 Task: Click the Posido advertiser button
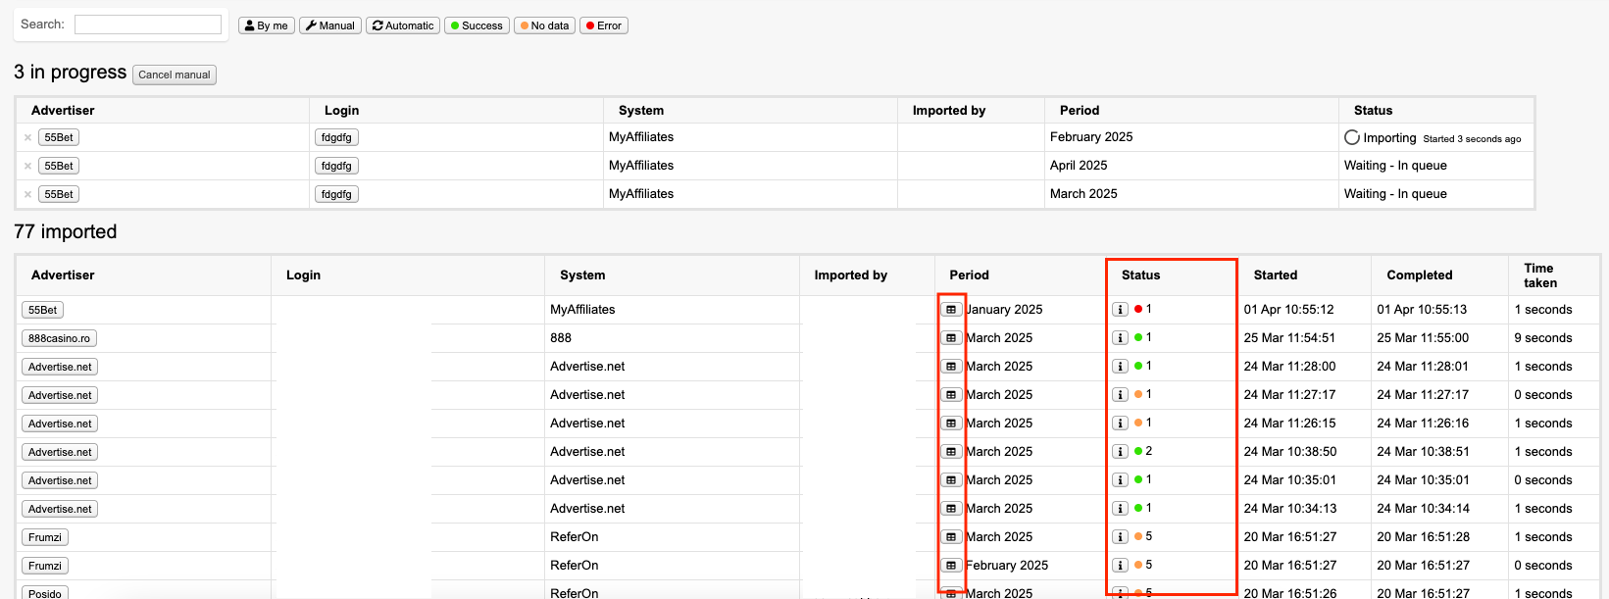coord(45,593)
